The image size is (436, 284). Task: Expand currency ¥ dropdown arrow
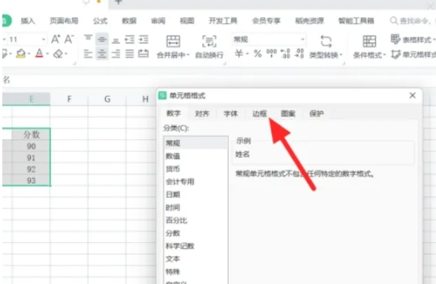click(x=247, y=53)
